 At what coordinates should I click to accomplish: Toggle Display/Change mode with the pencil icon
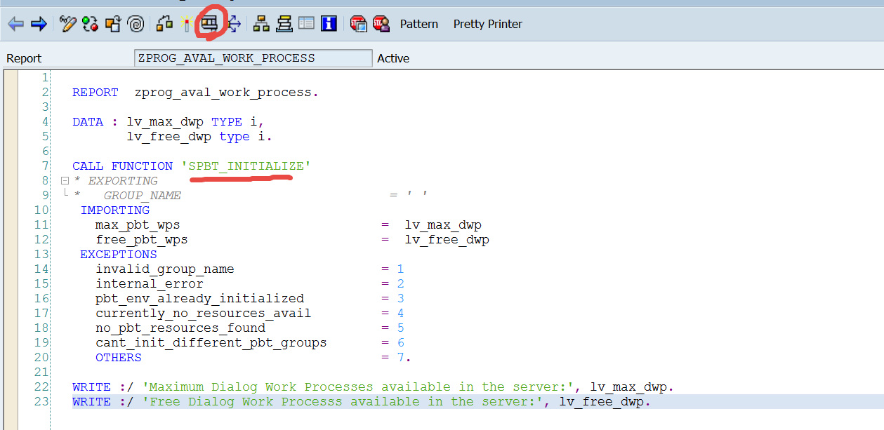click(67, 23)
